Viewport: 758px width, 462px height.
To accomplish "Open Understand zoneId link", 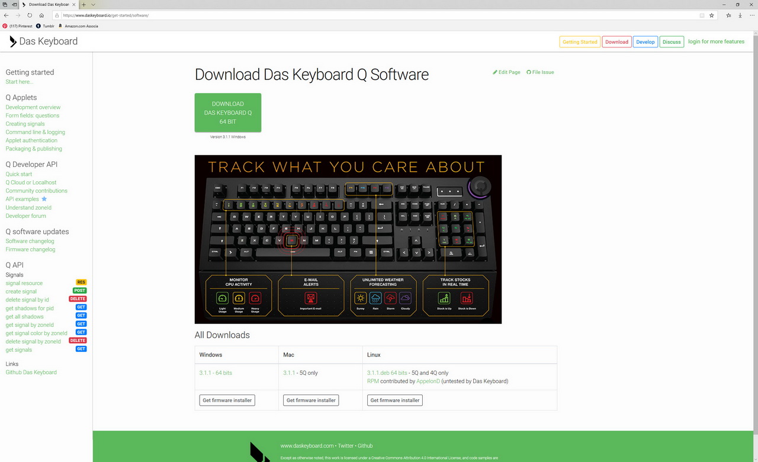I will [28, 207].
